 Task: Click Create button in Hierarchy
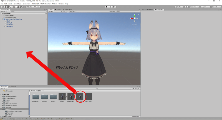click(x=4, y=12)
